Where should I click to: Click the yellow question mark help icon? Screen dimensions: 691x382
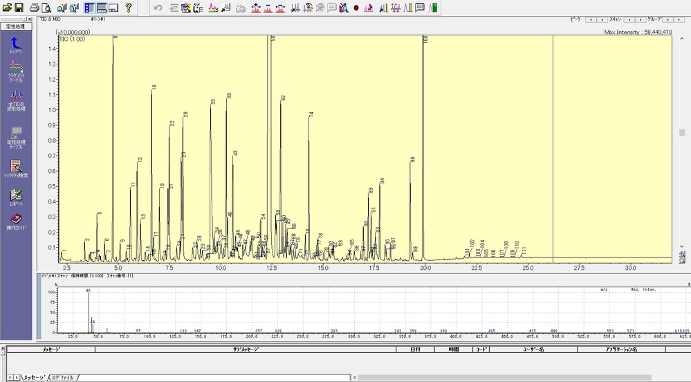coord(128,8)
